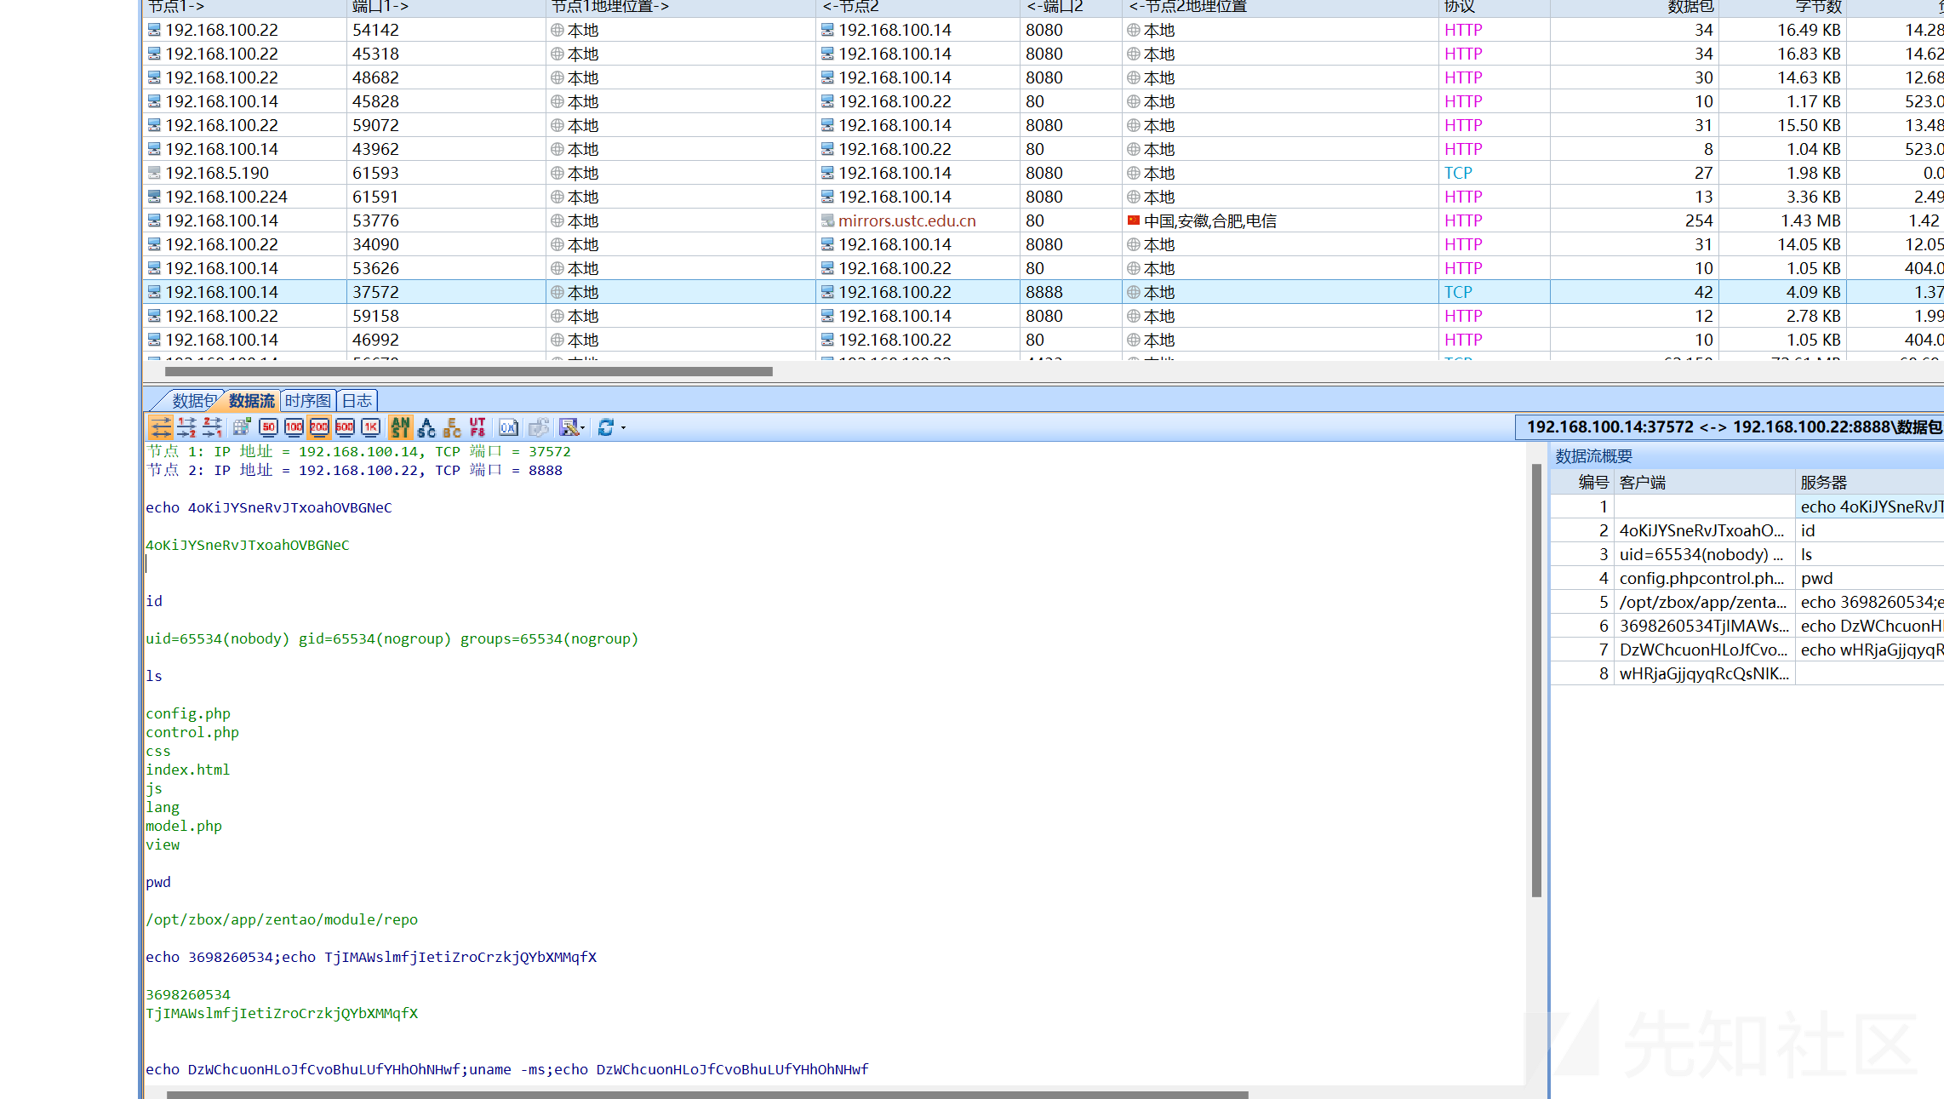Set display limit to 100 packets
This screenshot has height=1099, width=1944.
(294, 427)
